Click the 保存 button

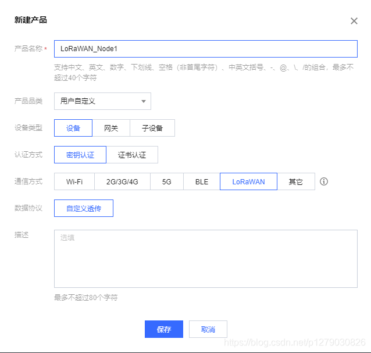coord(164,329)
